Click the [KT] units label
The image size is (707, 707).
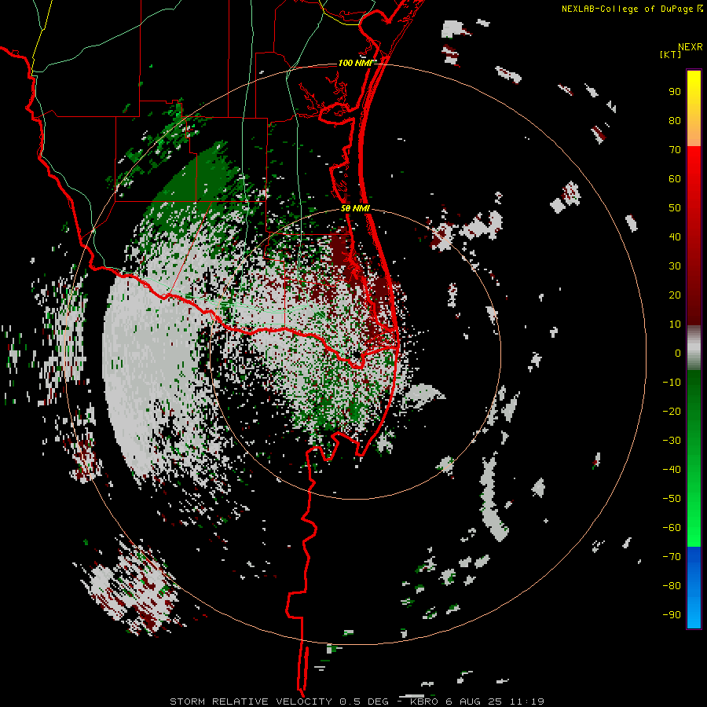click(670, 54)
